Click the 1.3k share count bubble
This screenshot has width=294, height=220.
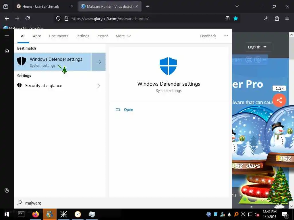(279, 89)
